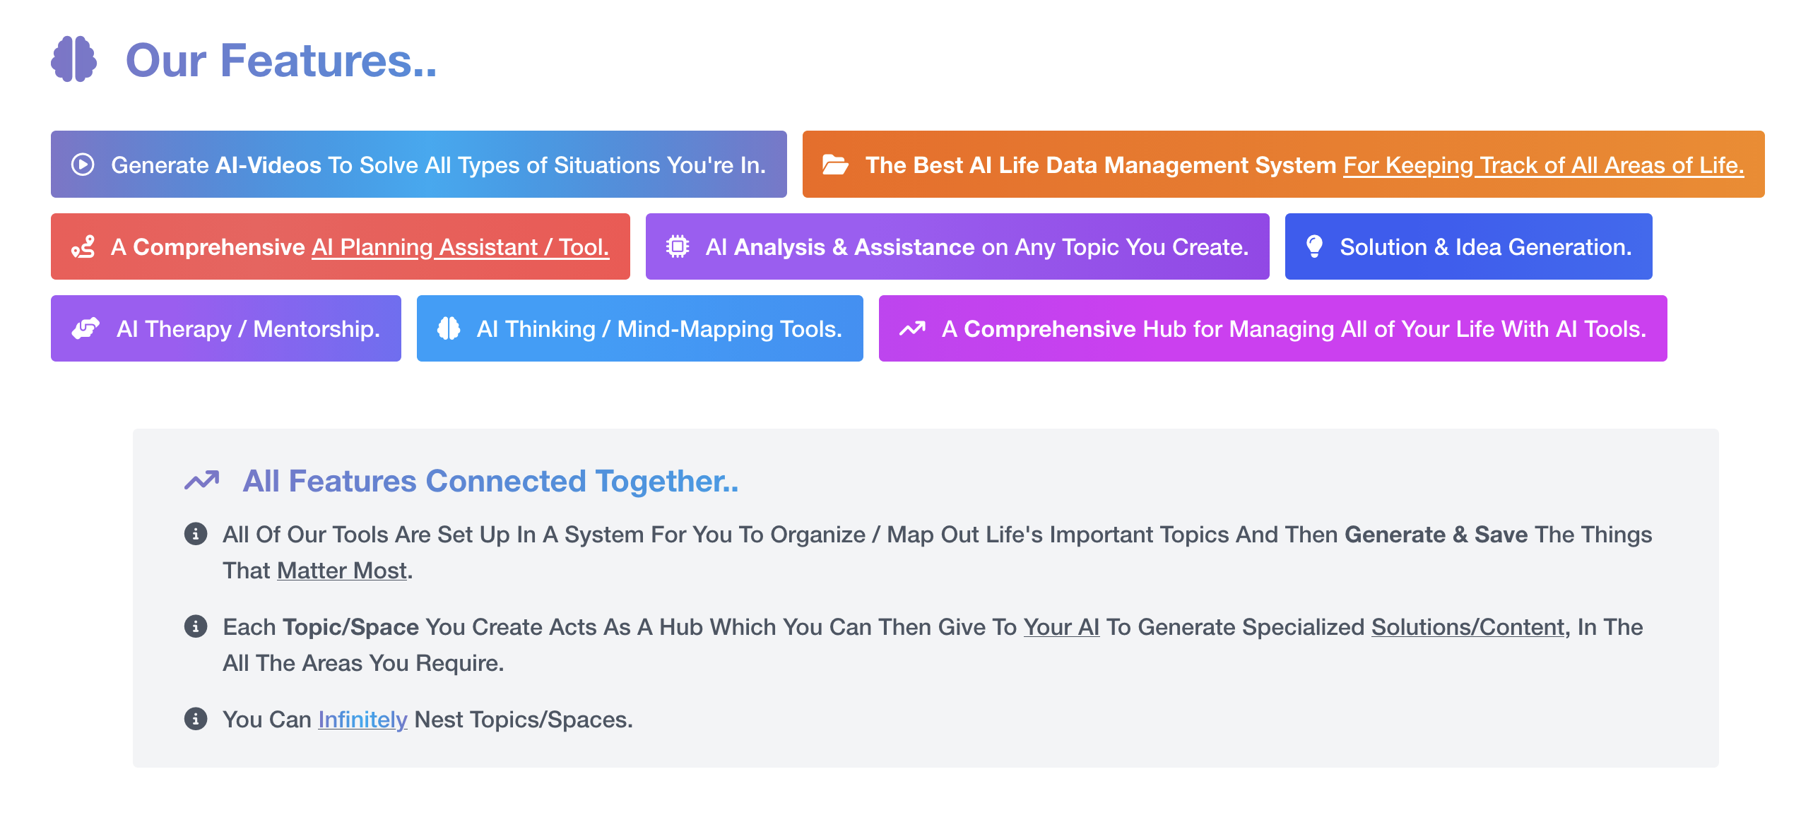Click the brain icon on Mind-Mapping banner
The image size is (1813, 822).
[449, 328]
